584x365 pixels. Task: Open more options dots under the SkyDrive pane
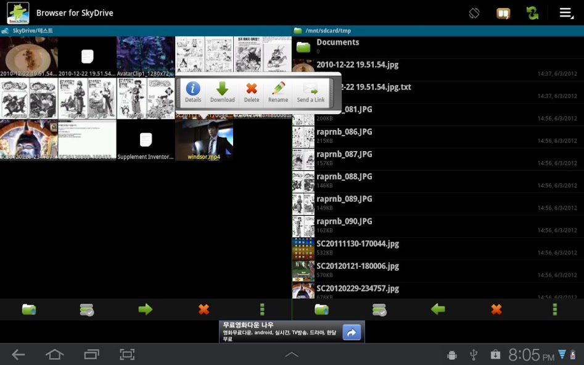262,310
